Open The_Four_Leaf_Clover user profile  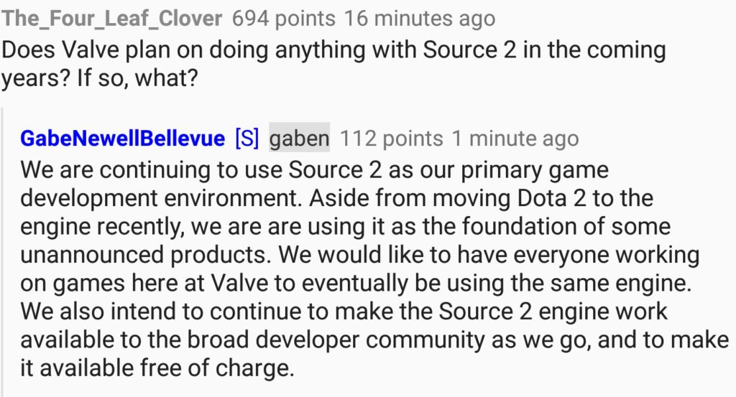(x=113, y=19)
